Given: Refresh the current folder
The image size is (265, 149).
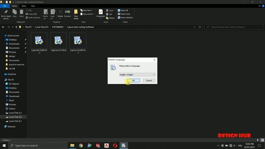Looking at the screenshot, I should (x=200, y=27).
